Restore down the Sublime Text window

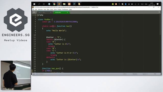tap(154, 7)
